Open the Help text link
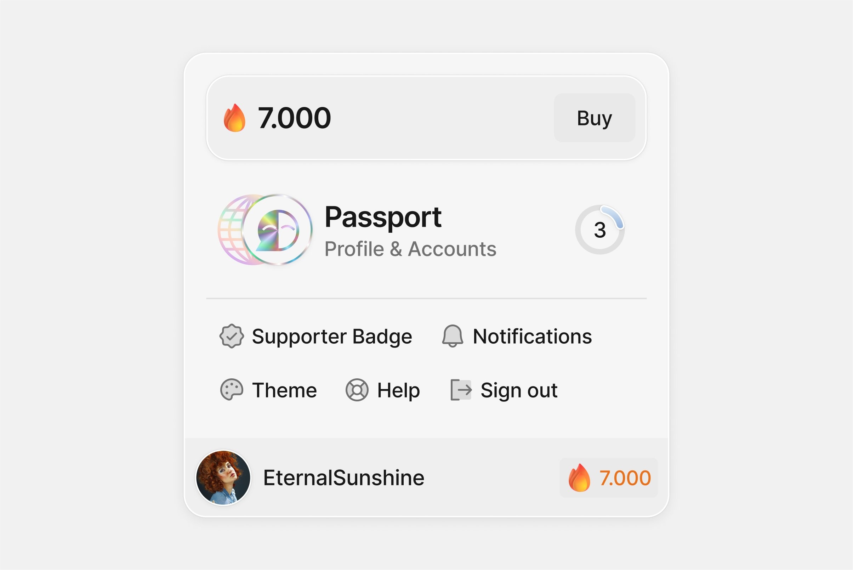Screen dimensions: 853x570 click(398, 390)
